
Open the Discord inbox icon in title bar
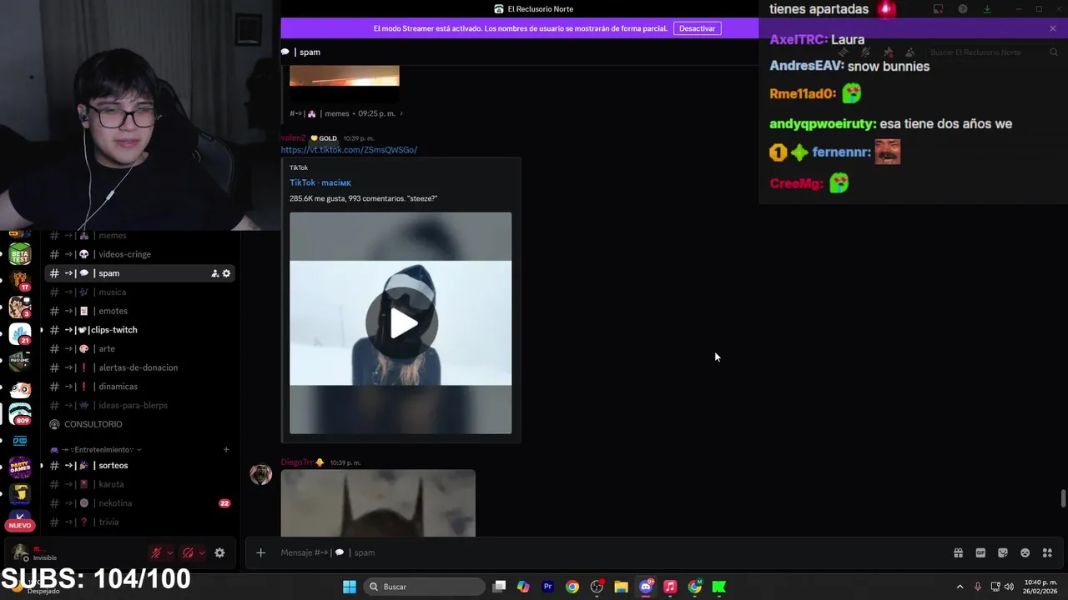pyautogui.click(x=938, y=9)
